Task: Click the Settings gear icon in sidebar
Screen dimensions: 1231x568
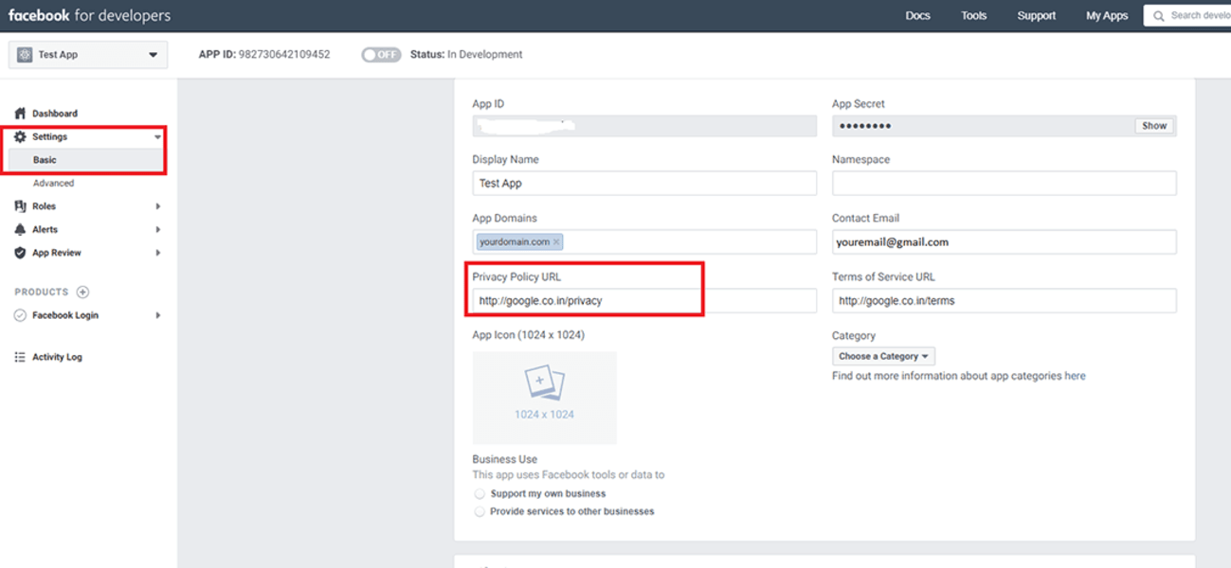Action: 21,135
